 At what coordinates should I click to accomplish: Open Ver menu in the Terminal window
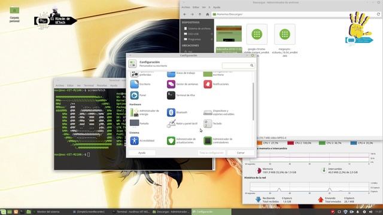click(78, 85)
